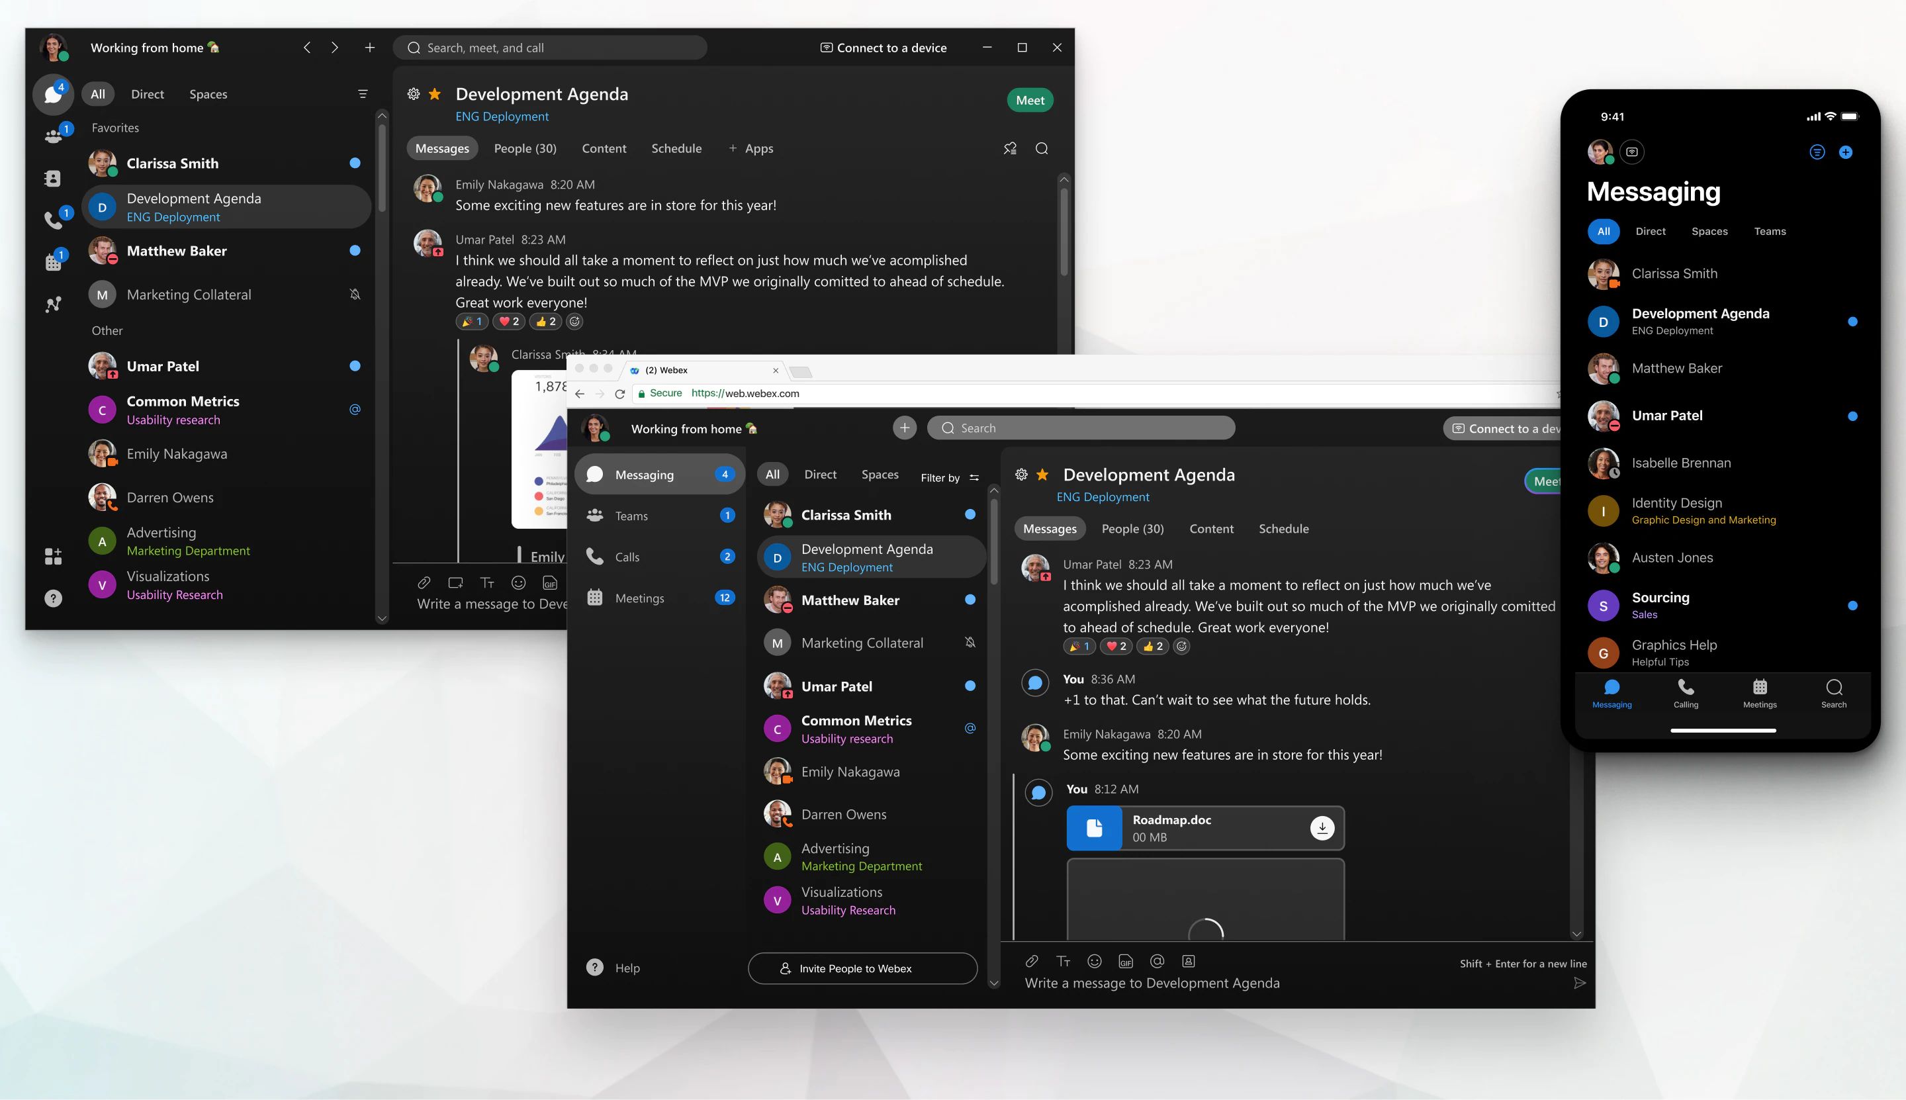Select Spaces filter in desktop app list
The height and width of the screenshot is (1100, 1906).
coord(208,94)
